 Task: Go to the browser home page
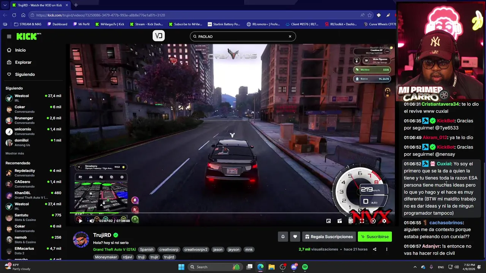pos(23,15)
